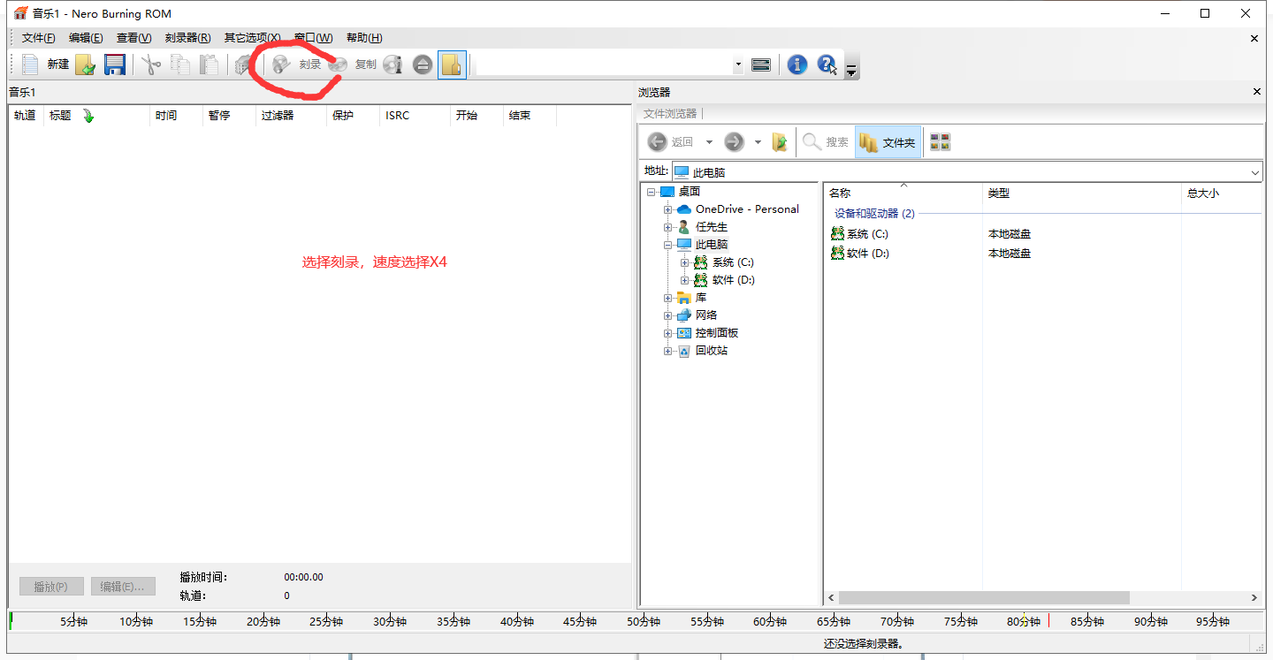Go up one folder level icon
The height and width of the screenshot is (660, 1273).
click(780, 142)
